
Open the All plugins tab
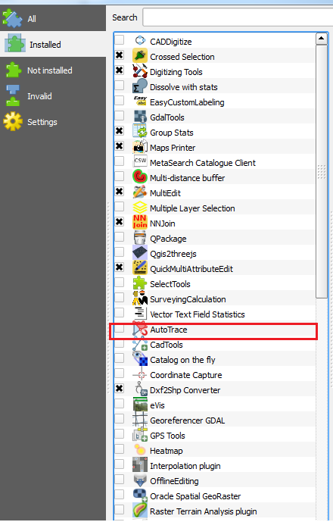coord(53,18)
